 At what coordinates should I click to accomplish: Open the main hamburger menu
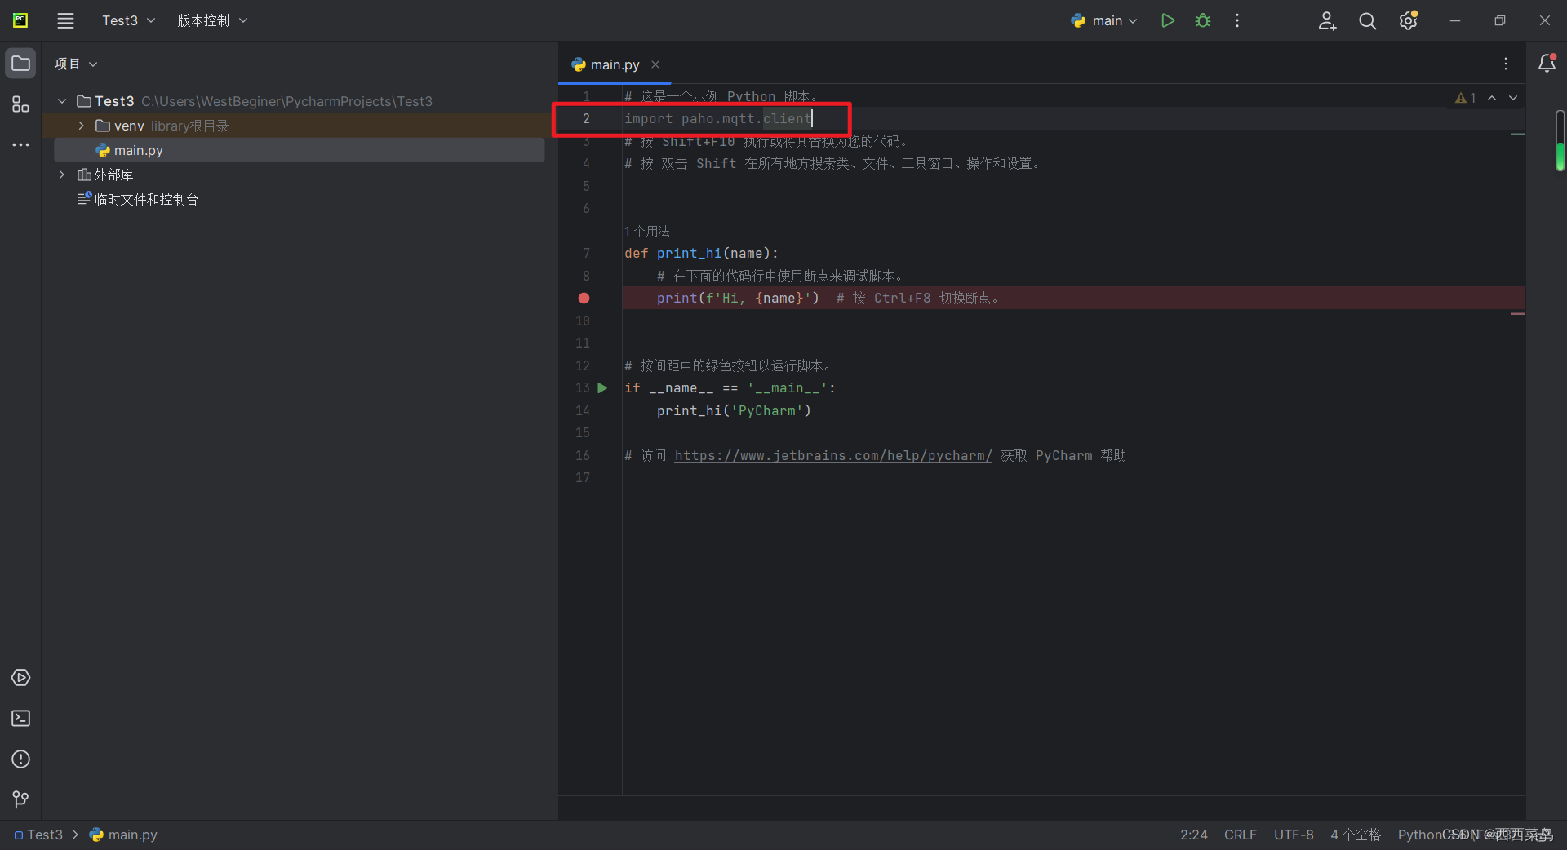click(x=65, y=21)
